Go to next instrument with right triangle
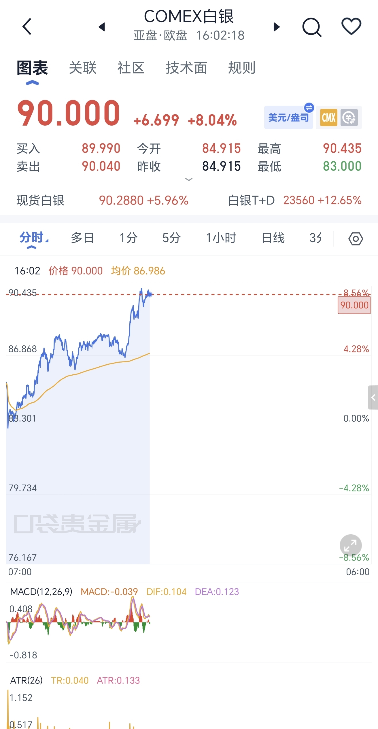Viewport: 378px width, 729px height. 277,27
